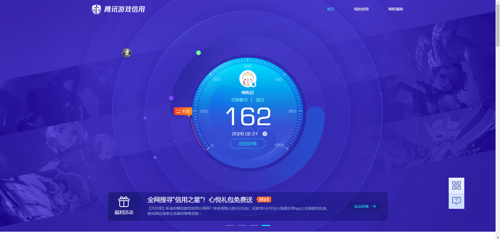Viewport: 500px width, 240px height.
Task: Select the highlighted fourth carousel indicator
Action: pos(266,225)
